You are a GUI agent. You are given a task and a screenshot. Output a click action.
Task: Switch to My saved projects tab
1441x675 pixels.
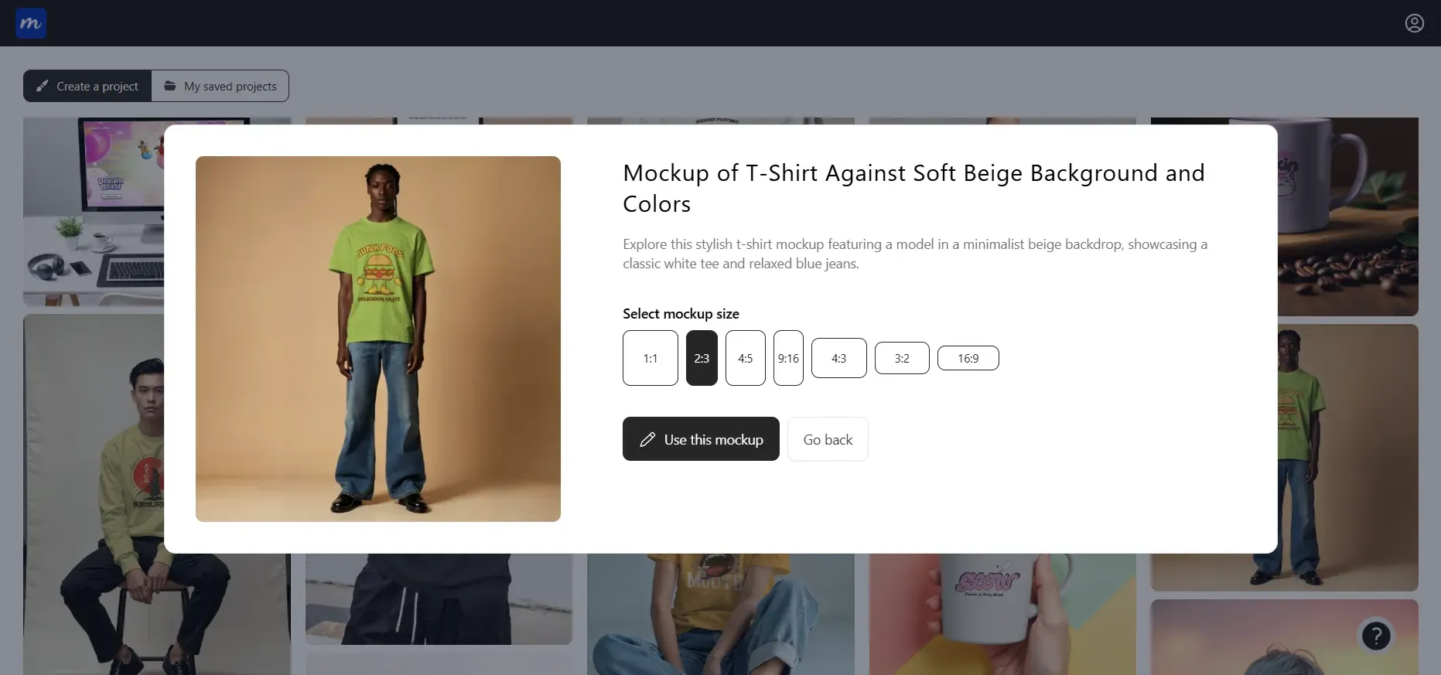coord(220,86)
